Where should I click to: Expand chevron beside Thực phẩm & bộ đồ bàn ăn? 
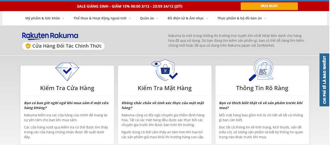point(265,18)
